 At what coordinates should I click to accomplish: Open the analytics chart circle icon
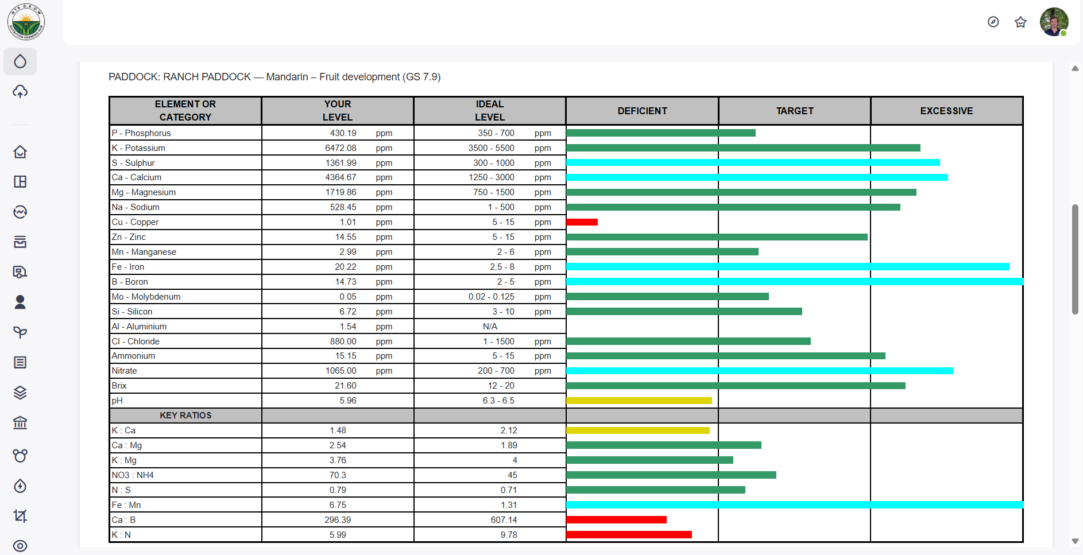click(20, 212)
